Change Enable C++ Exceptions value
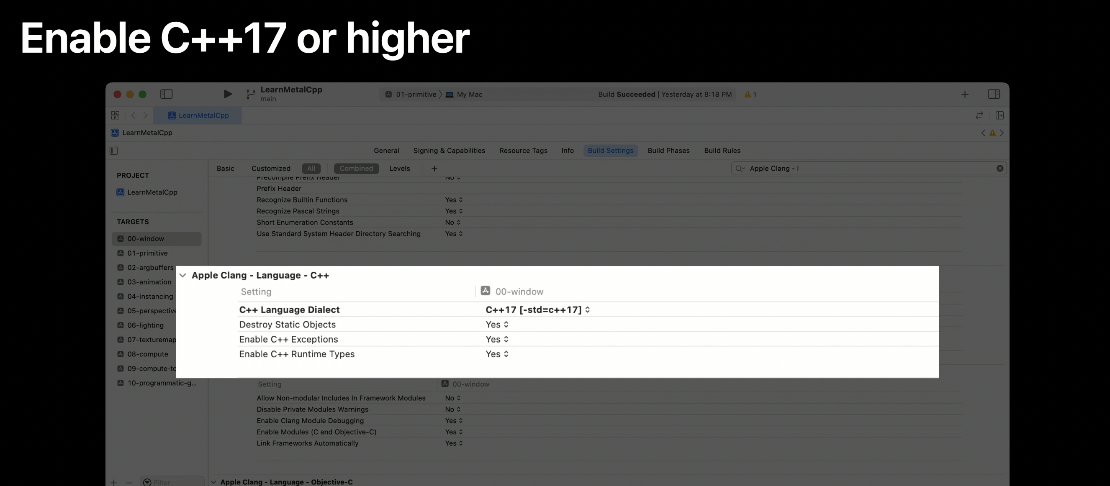Viewport: 1110px width, 486px height. (497, 339)
